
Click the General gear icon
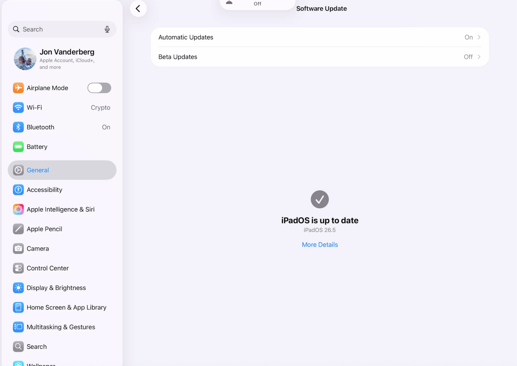pyautogui.click(x=18, y=170)
